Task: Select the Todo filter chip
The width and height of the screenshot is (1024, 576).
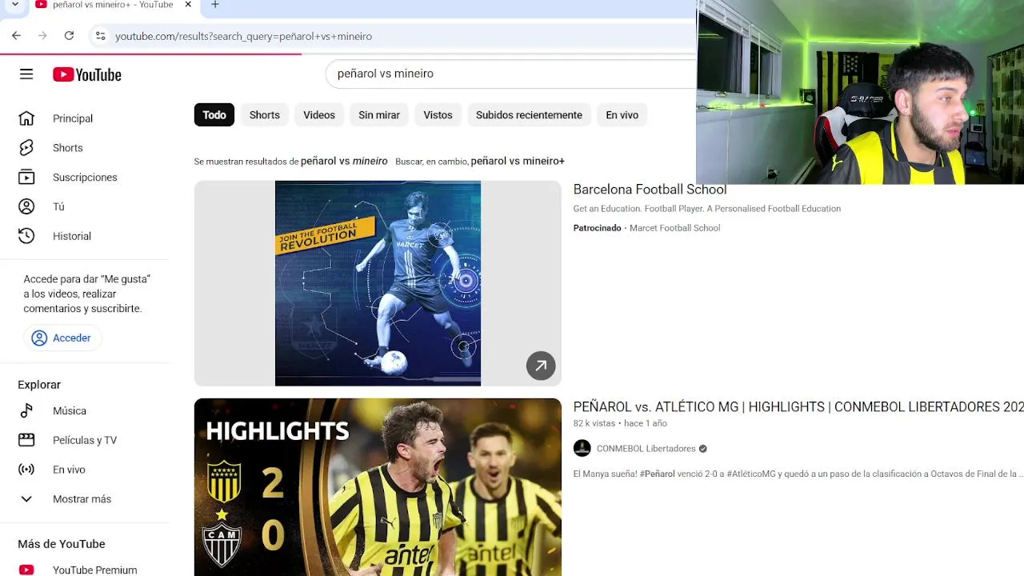Action: [x=214, y=115]
